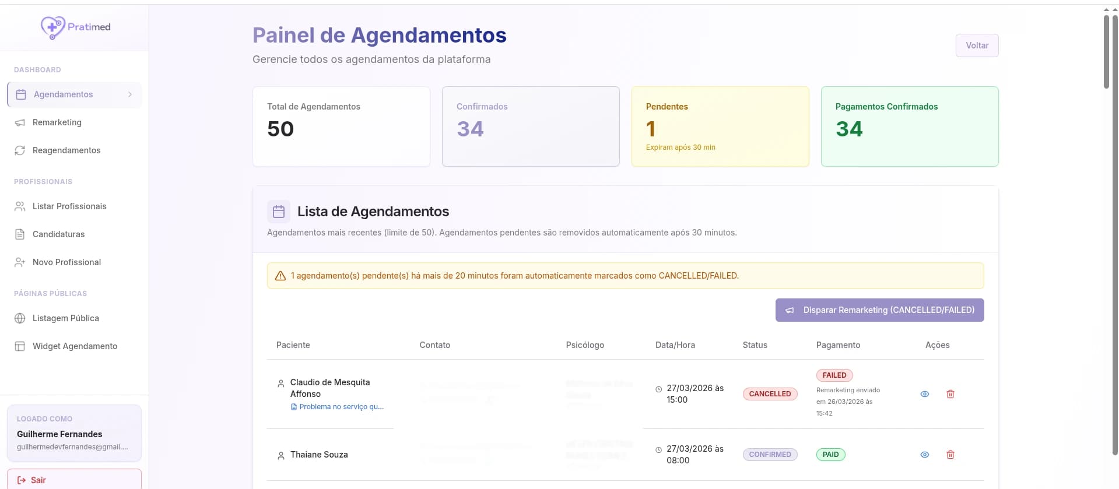Click the Total de Agendamentos card
Screen dimensions: 1119x489
341,126
